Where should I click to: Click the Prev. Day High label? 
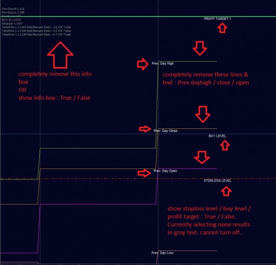coord(162,64)
